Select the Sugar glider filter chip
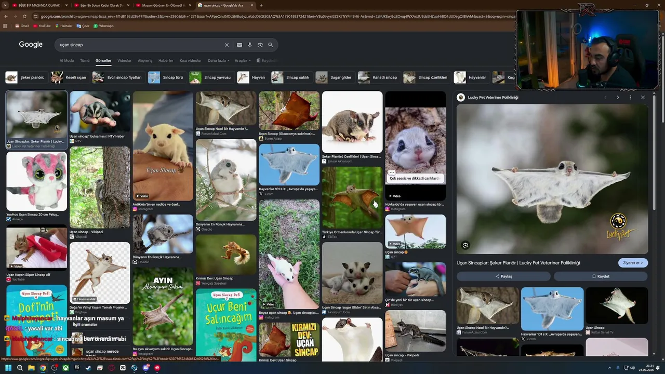The width and height of the screenshot is (665, 374). click(x=334, y=77)
